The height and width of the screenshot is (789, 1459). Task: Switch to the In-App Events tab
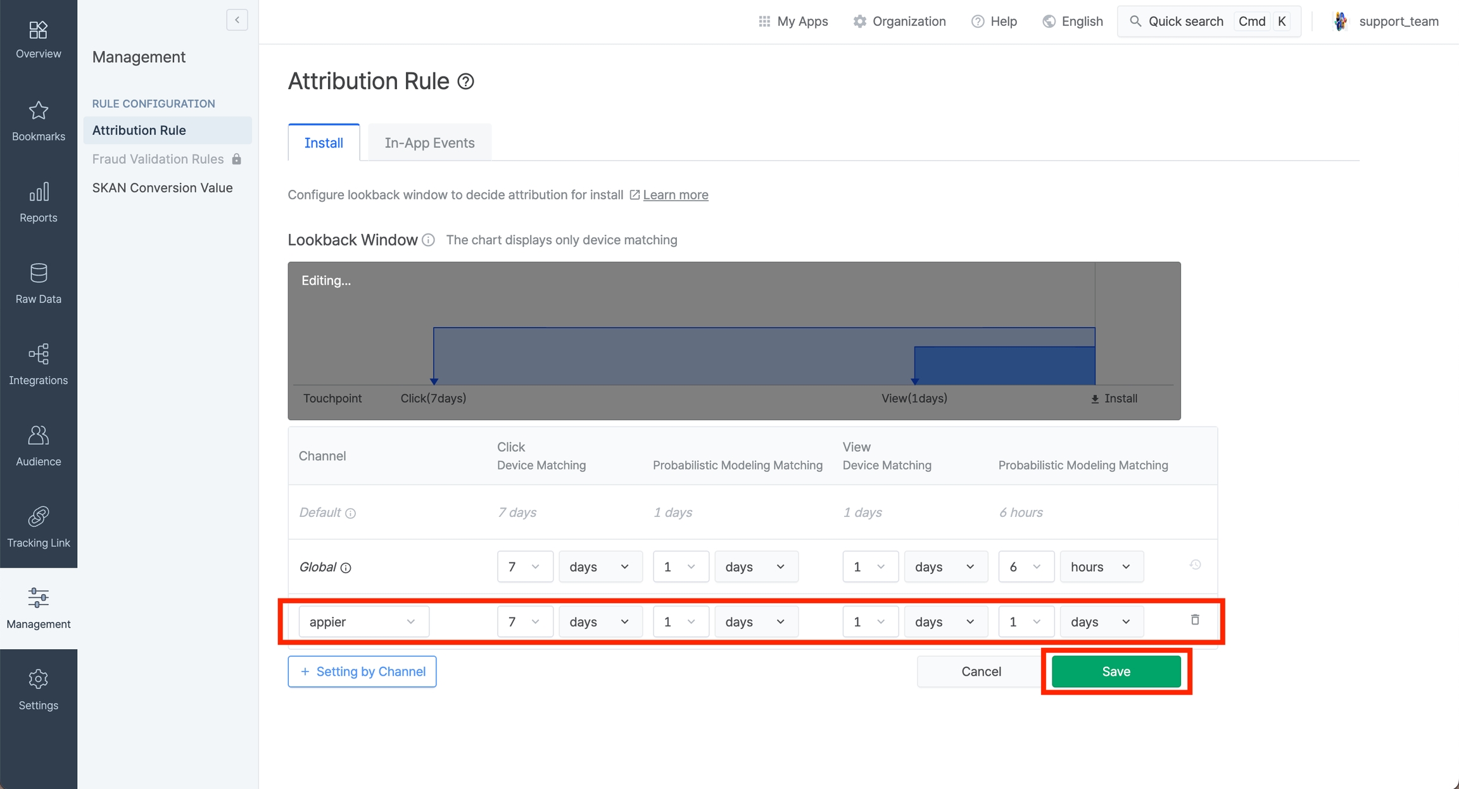(429, 143)
